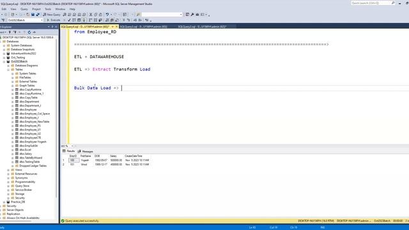Viewport: 409px width, 230px height.
Task: Click the dbo.Salary table icon
Action: coord(17,154)
